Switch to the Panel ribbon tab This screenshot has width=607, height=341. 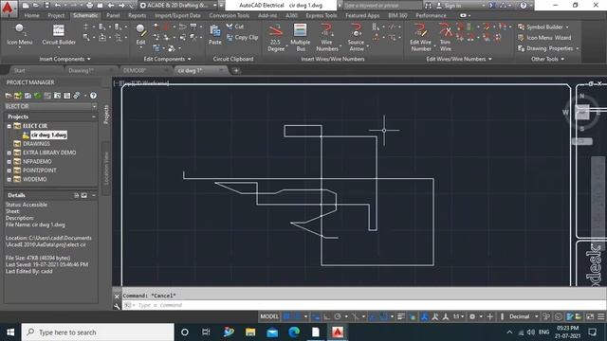113,15
